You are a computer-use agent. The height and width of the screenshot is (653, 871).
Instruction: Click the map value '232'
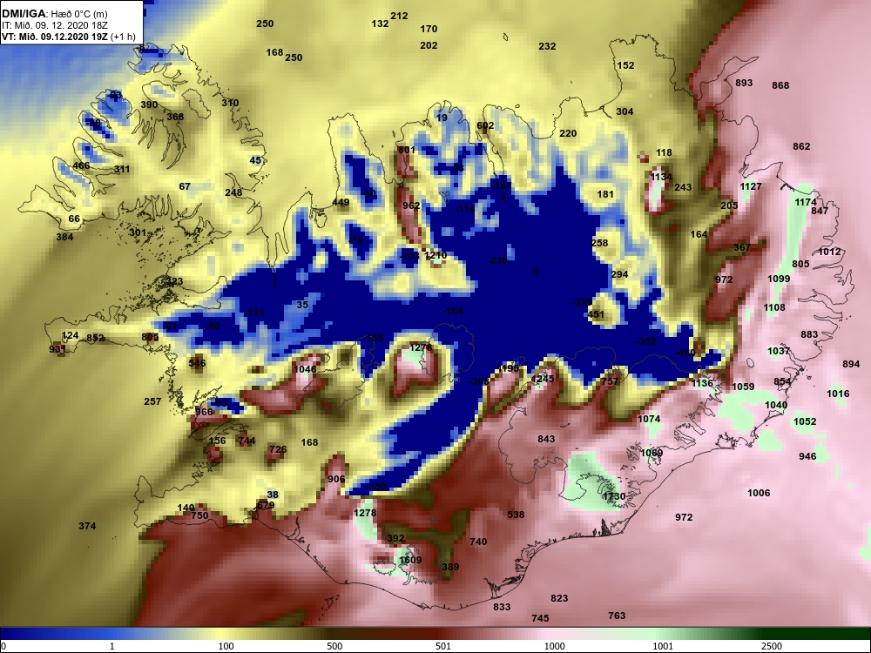(547, 46)
